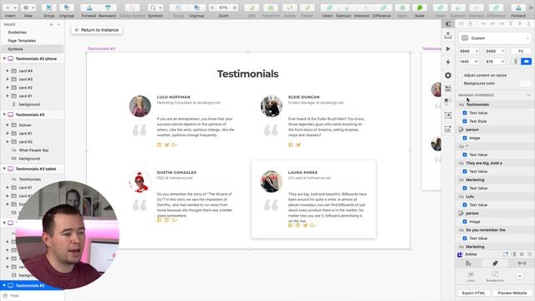Click the Anima plugin icon at the top of the side strip
Image resolution: width=535 pixels, height=301 pixels.
448,23
